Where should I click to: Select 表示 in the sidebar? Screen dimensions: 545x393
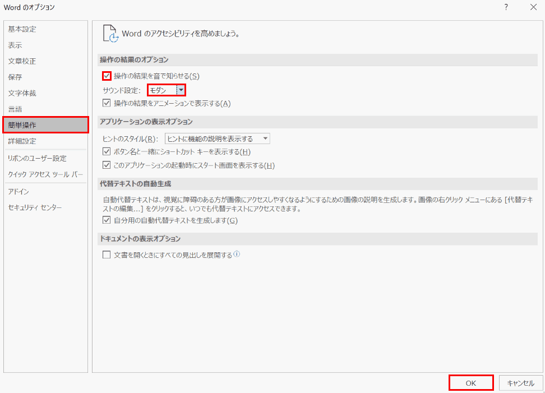pyautogui.click(x=45, y=45)
